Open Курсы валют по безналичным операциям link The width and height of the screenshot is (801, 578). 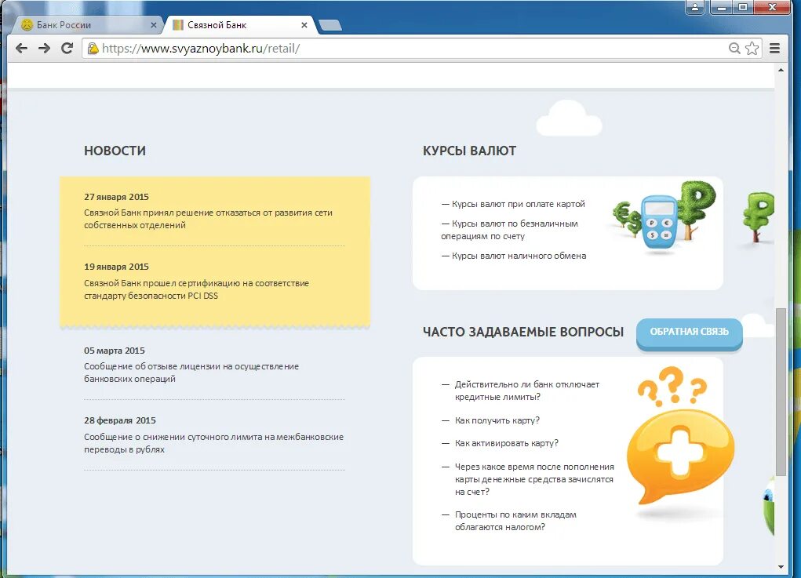[x=509, y=230]
